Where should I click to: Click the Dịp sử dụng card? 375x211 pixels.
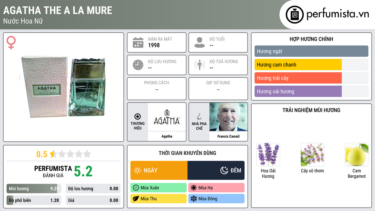pos(218,89)
